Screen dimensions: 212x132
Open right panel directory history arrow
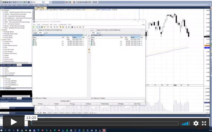pyautogui.click(x=144, y=35)
